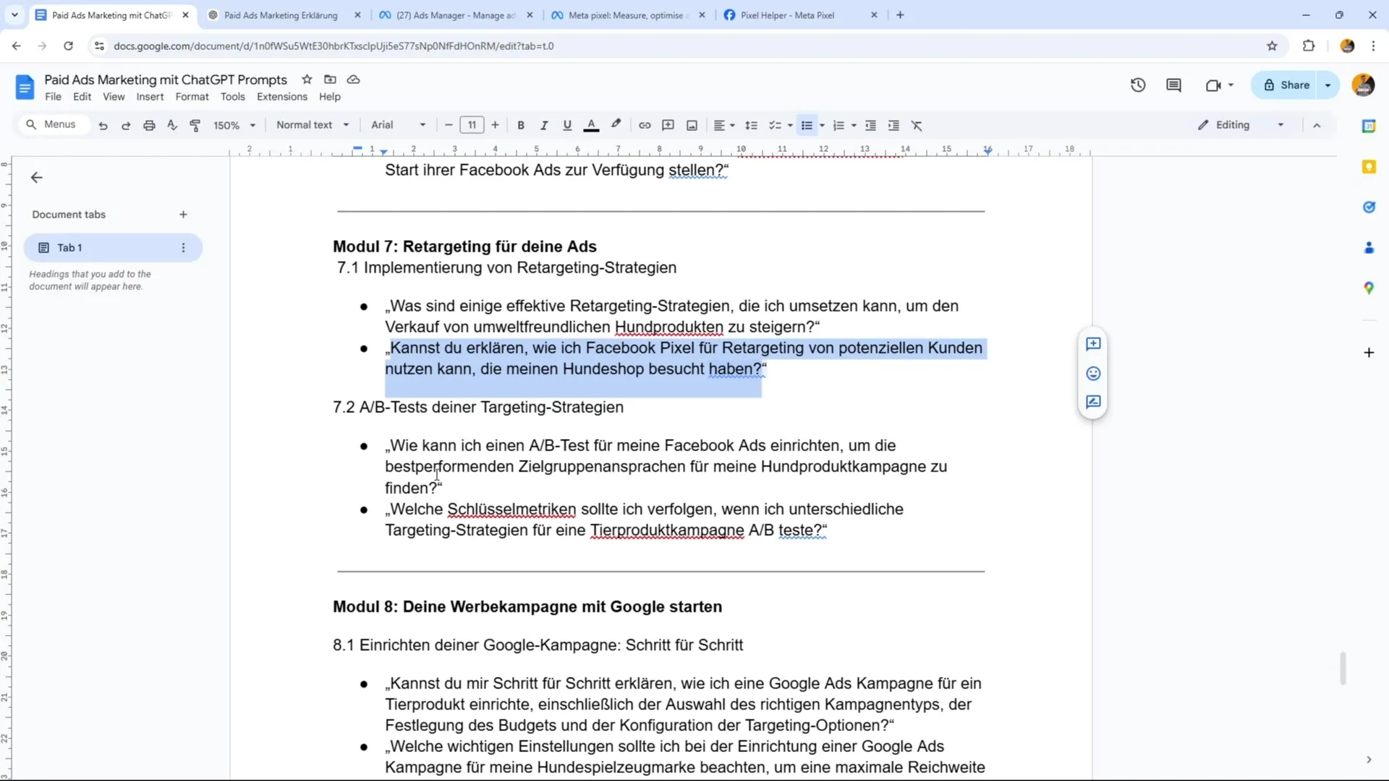
Task: Open Tab 1 options three dots
Action: pos(183,248)
